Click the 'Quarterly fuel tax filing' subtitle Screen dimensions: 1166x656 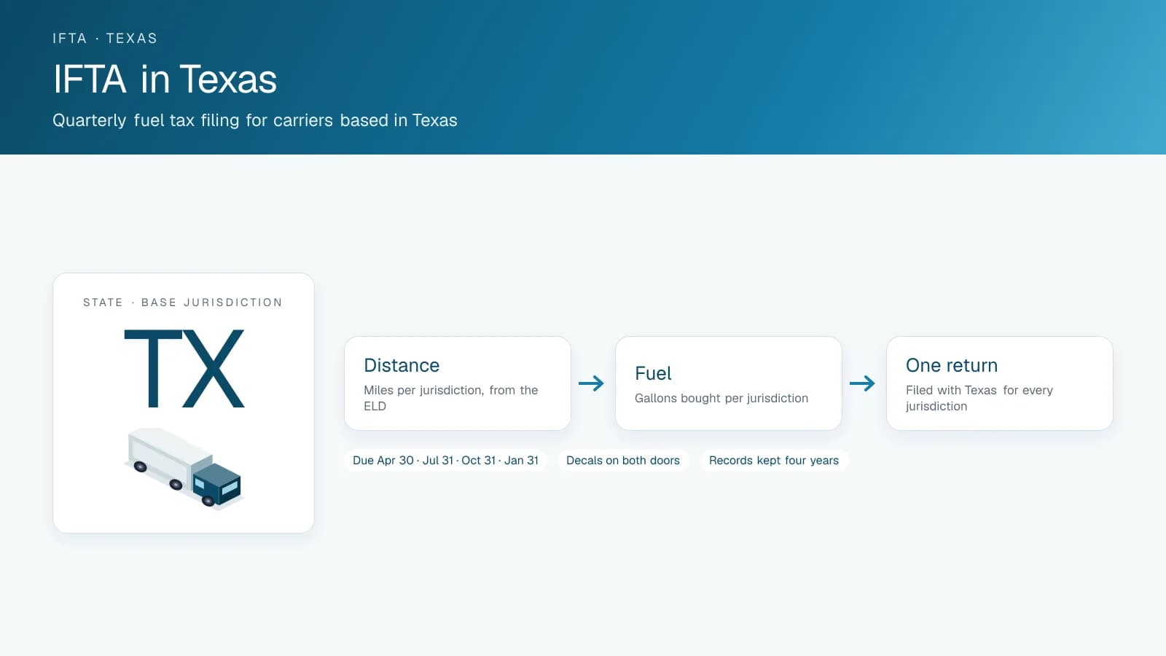[x=255, y=120]
